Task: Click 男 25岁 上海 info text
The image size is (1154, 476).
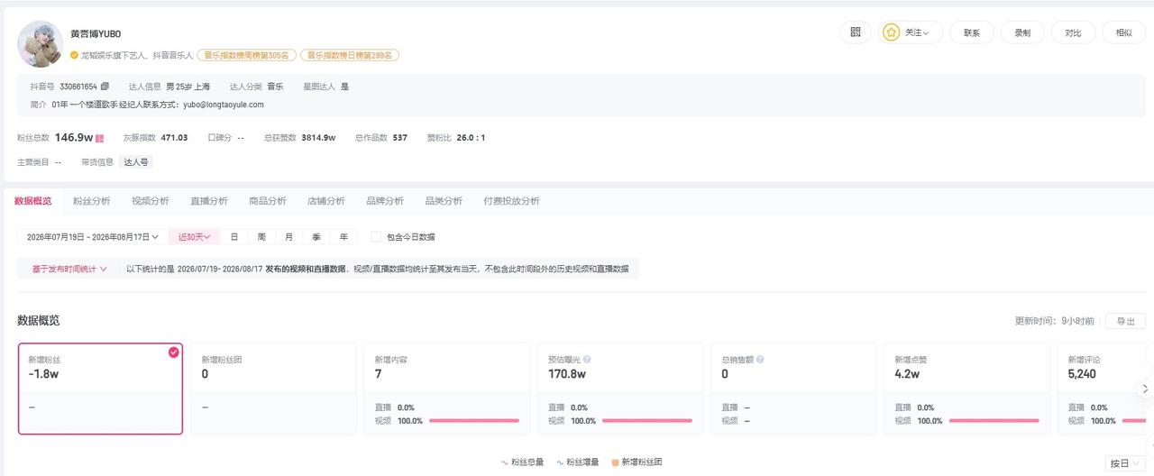Action: (x=188, y=87)
